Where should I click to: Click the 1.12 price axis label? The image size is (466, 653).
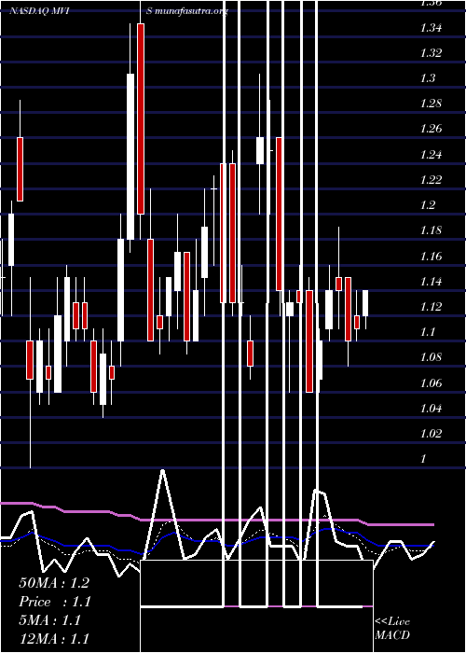click(431, 307)
